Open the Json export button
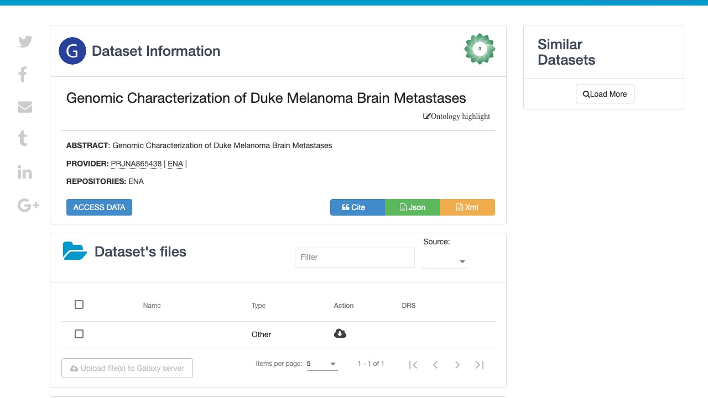This screenshot has height=398, width=708. coord(412,207)
